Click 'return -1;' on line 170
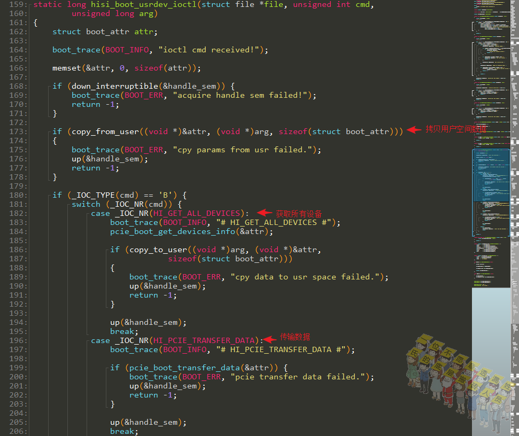The height and width of the screenshot is (436, 519). click(95, 105)
